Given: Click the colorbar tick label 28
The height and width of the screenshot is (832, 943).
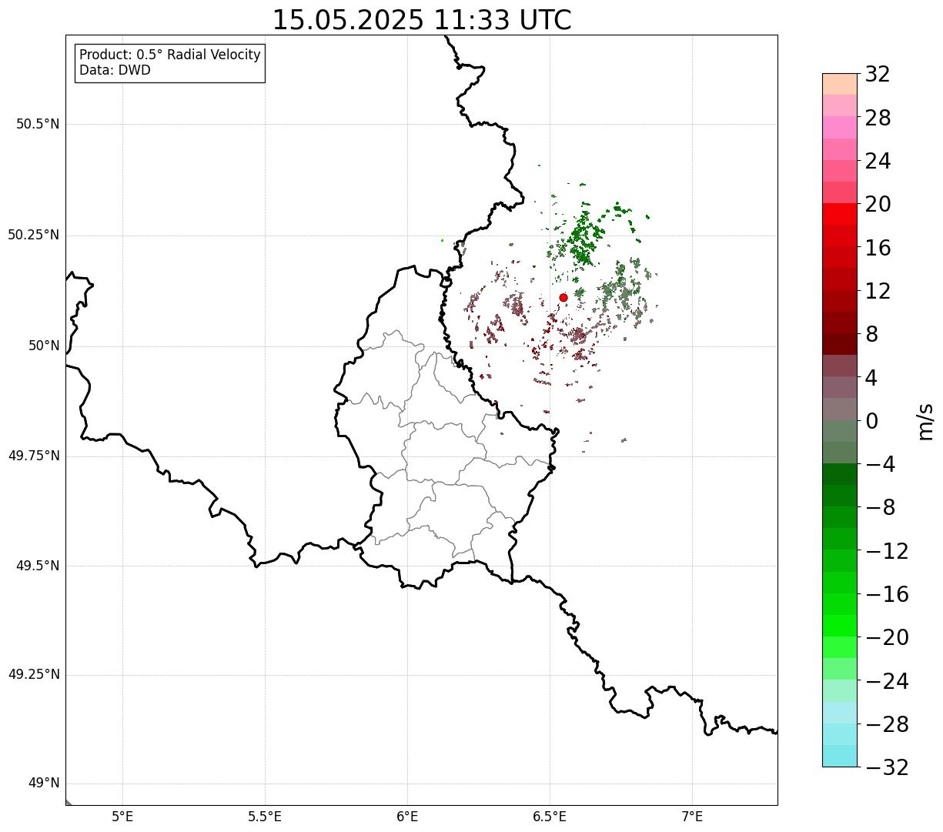Looking at the screenshot, I should pyautogui.click(x=878, y=118).
